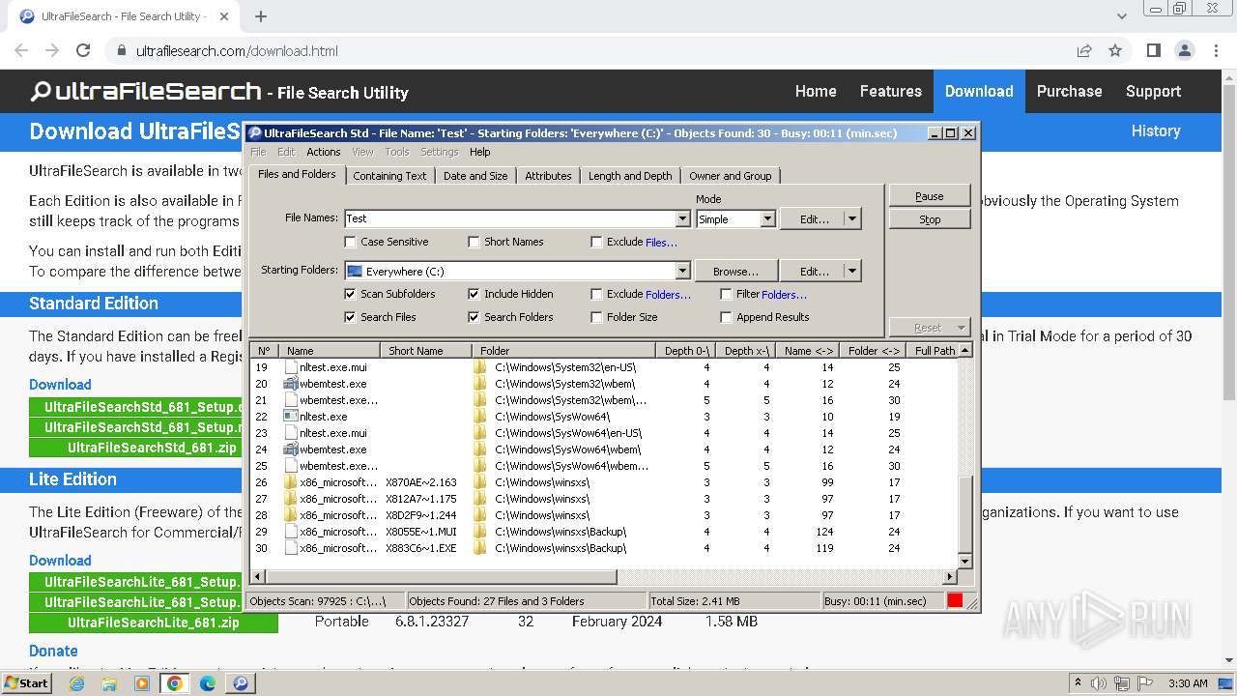View site information lock icon

click(x=121, y=50)
